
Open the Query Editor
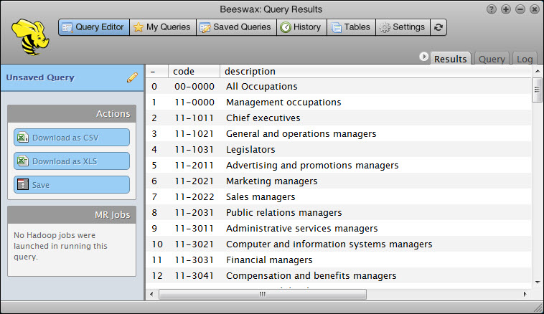point(93,27)
